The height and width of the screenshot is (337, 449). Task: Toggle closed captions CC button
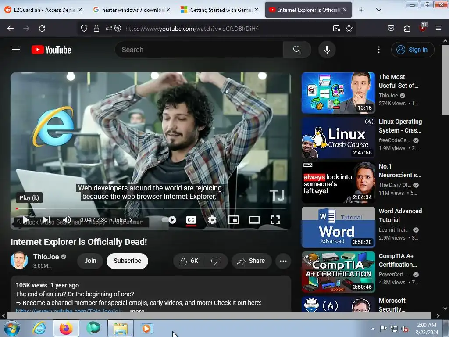(191, 220)
